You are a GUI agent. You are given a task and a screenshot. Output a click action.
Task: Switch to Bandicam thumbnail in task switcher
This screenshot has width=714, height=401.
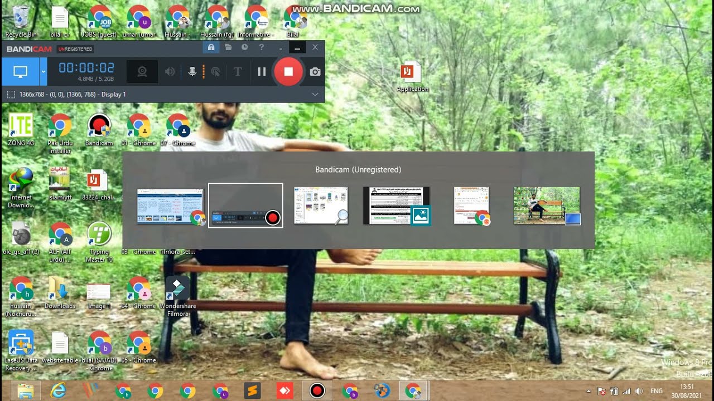(245, 205)
